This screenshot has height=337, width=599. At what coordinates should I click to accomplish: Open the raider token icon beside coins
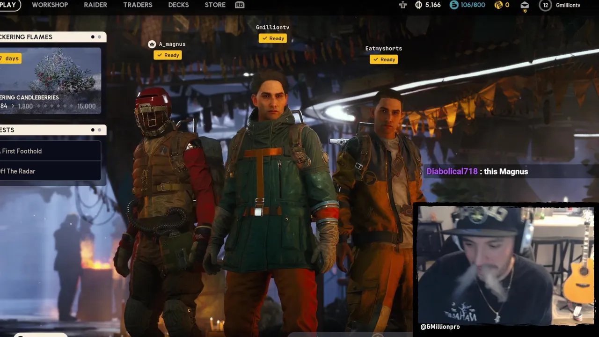click(403, 5)
